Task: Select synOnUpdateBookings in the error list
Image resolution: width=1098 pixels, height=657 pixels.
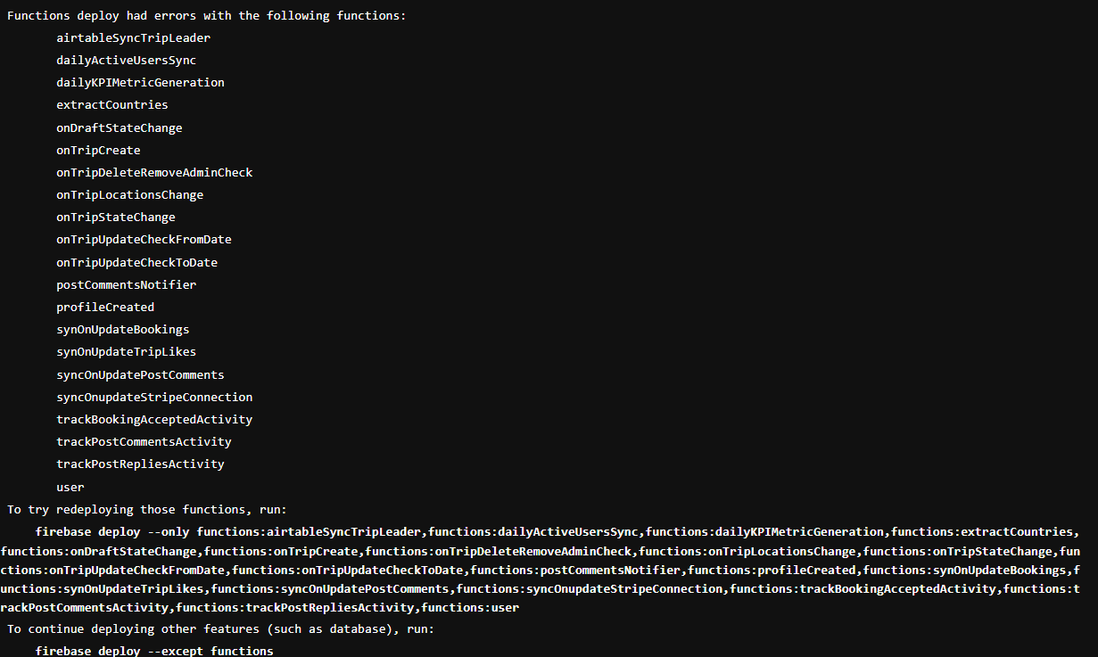Action: point(123,329)
